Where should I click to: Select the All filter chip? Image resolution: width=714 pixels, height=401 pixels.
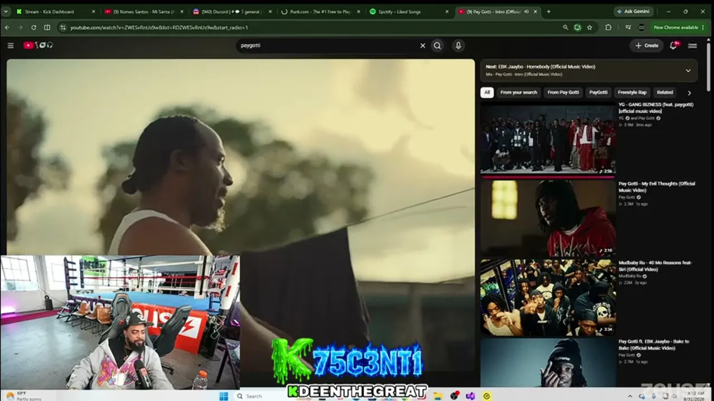tap(487, 92)
